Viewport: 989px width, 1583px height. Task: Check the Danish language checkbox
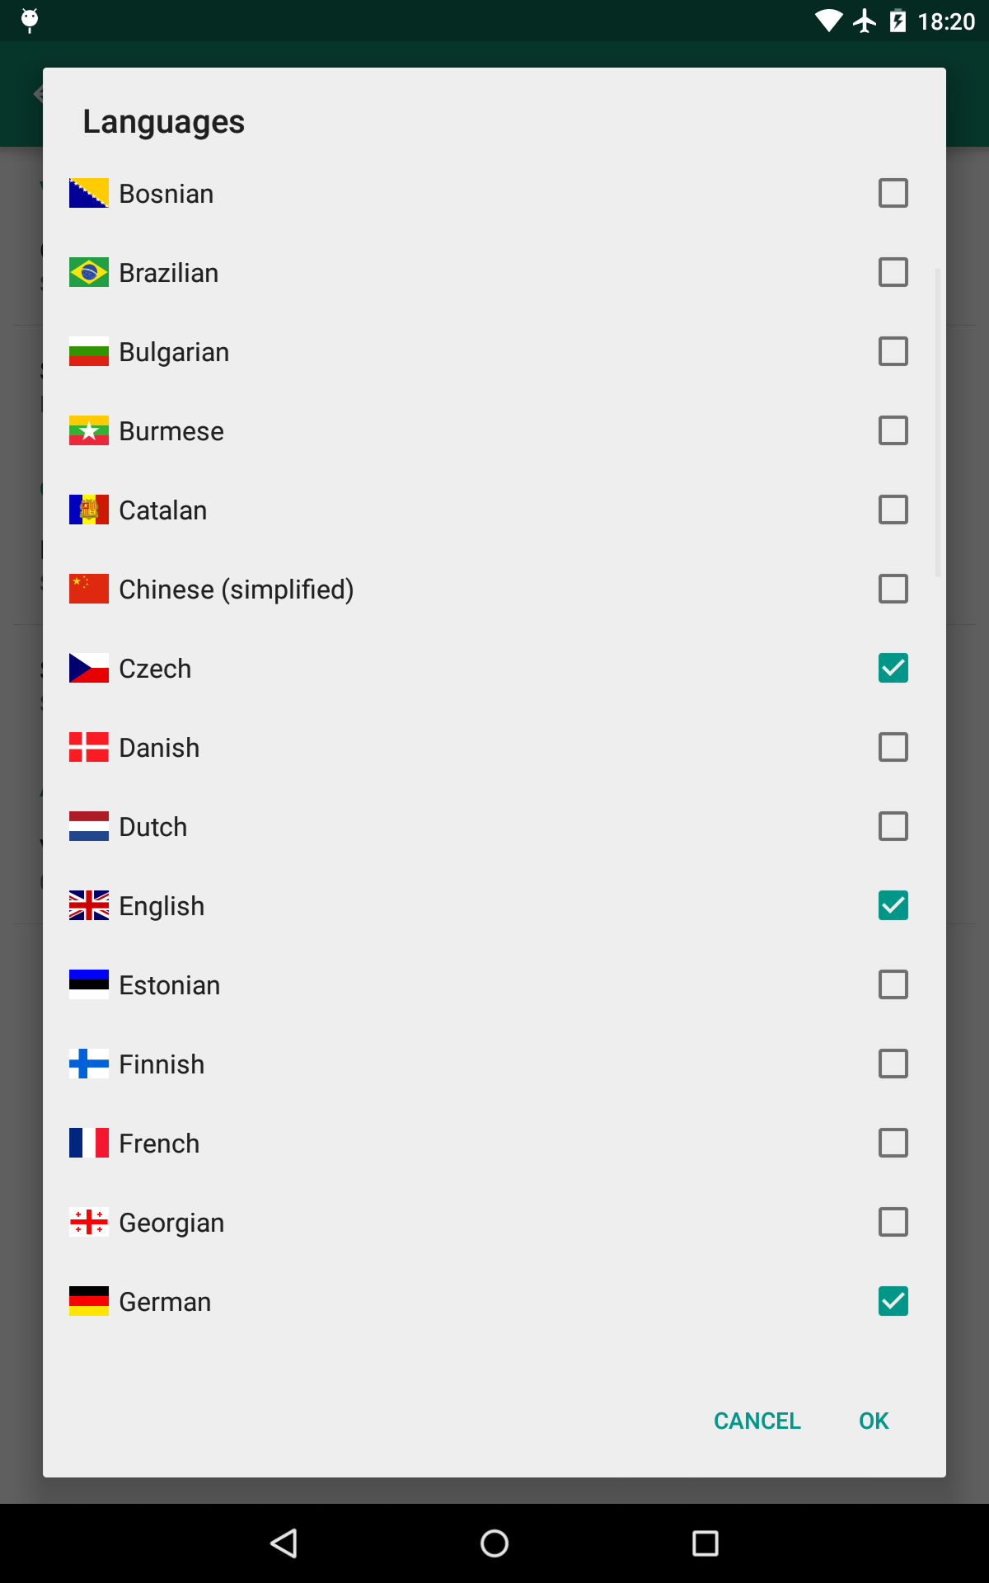(893, 747)
